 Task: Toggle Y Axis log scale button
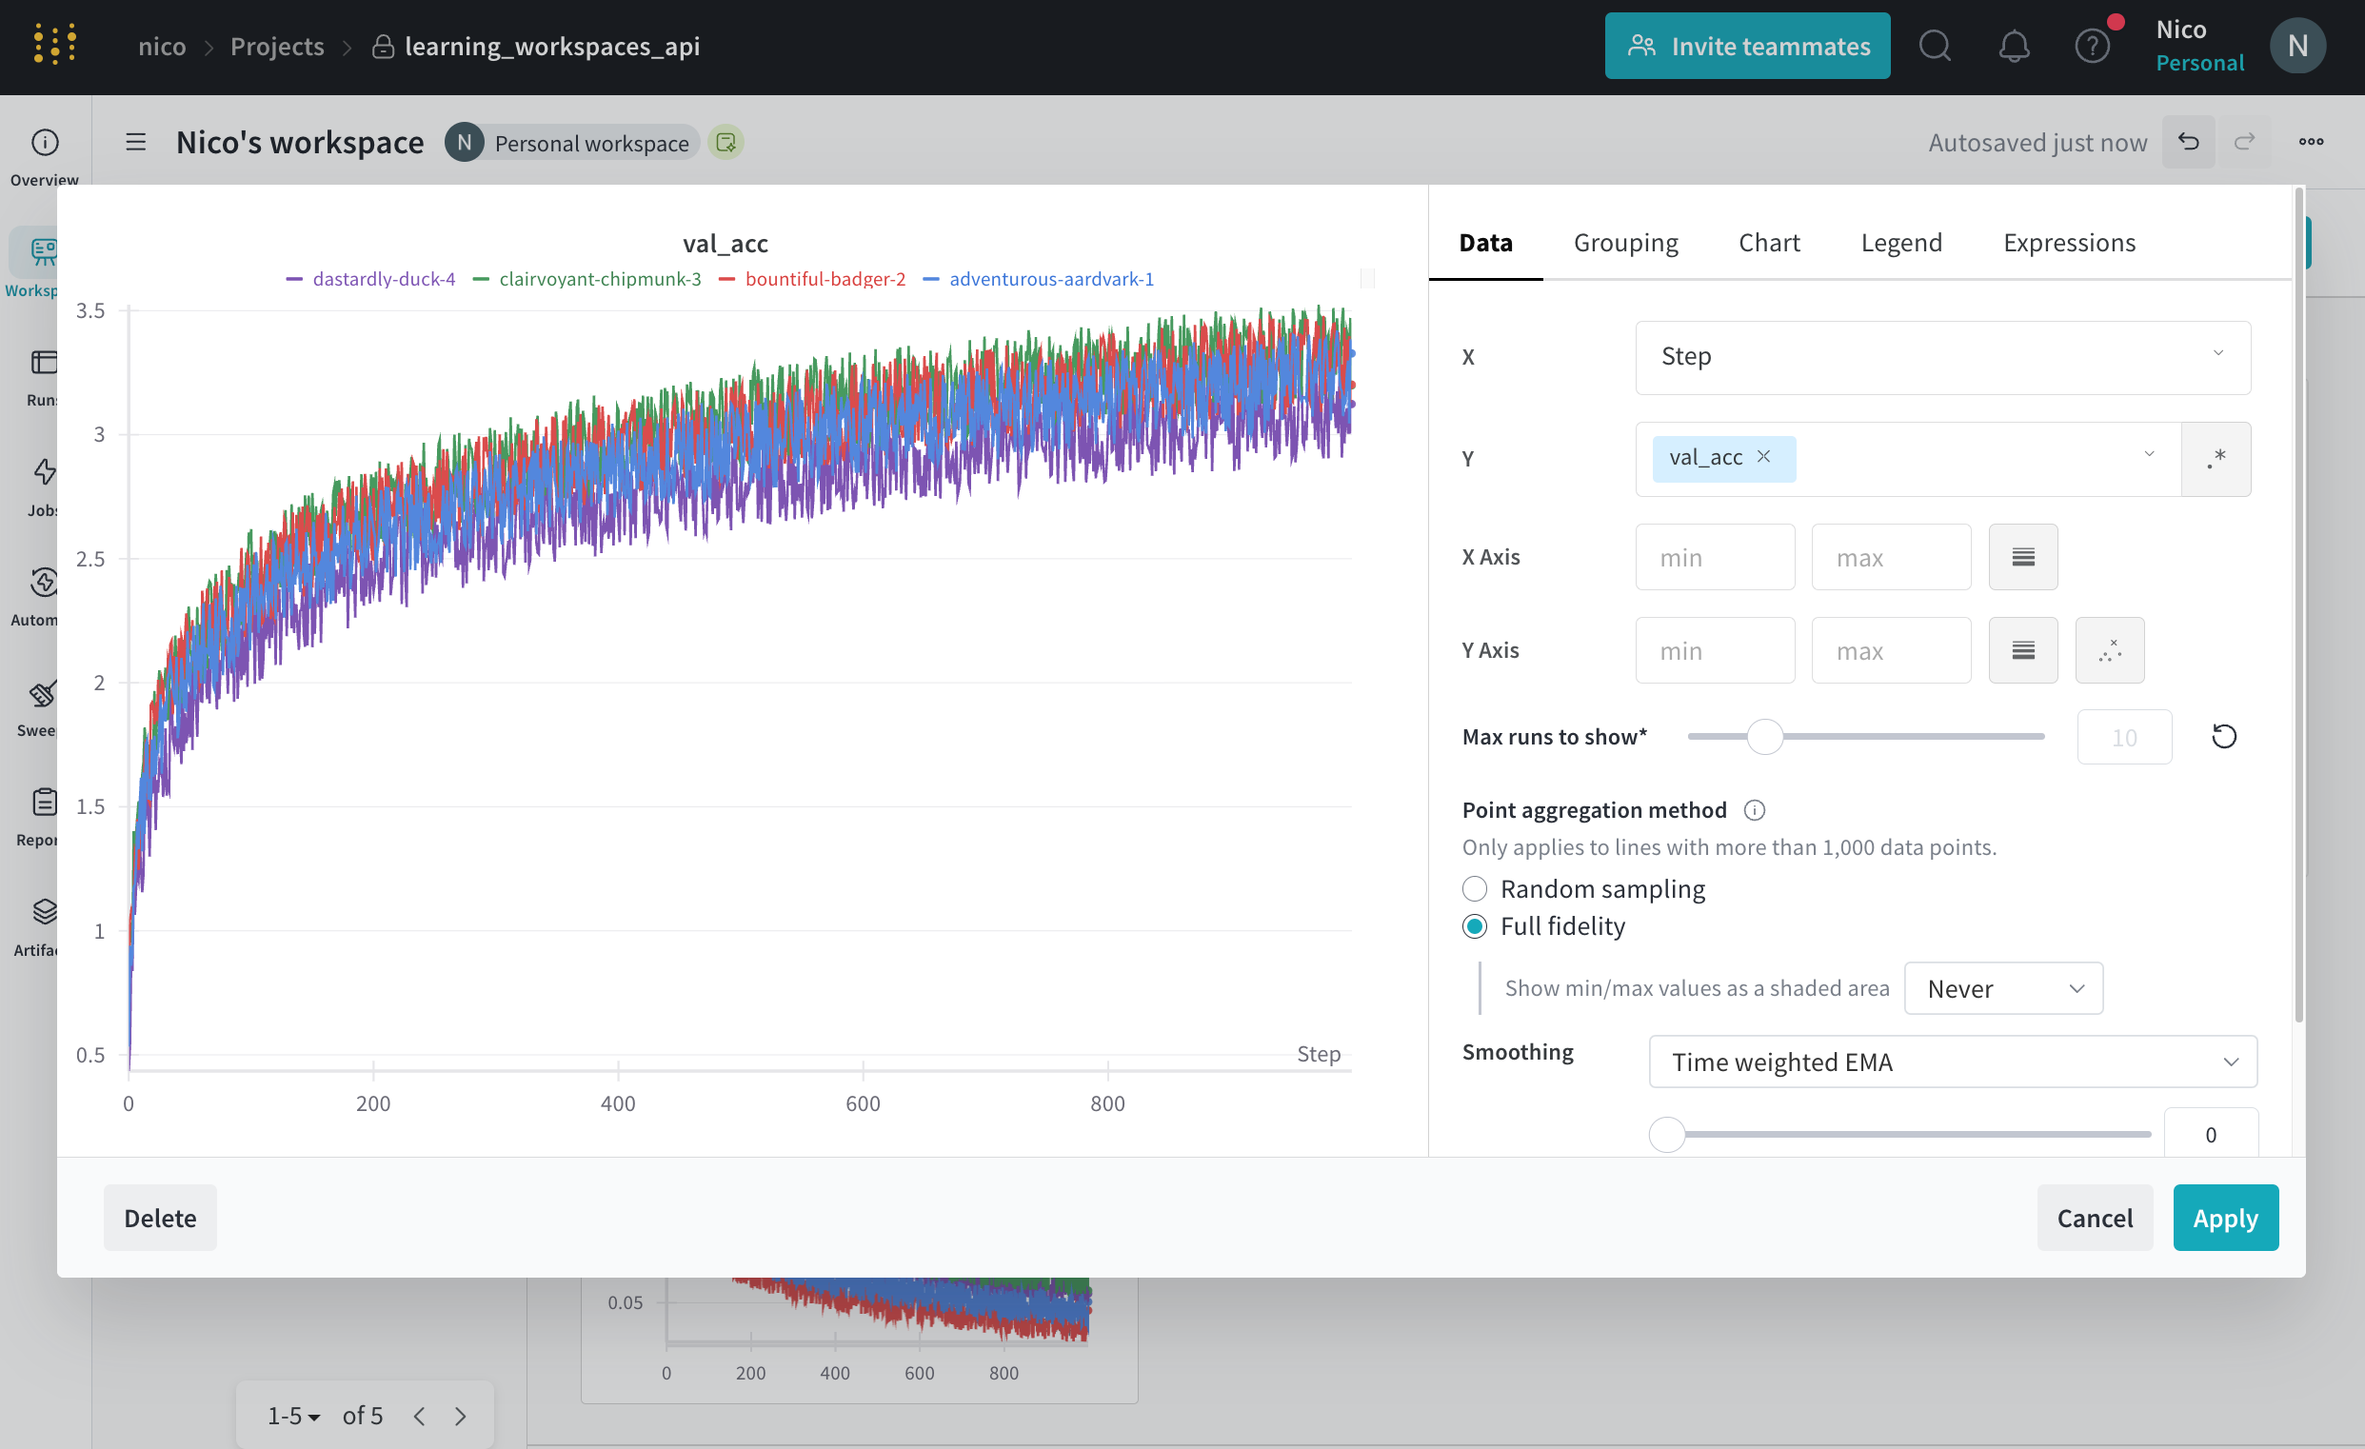click(2022, 650)
